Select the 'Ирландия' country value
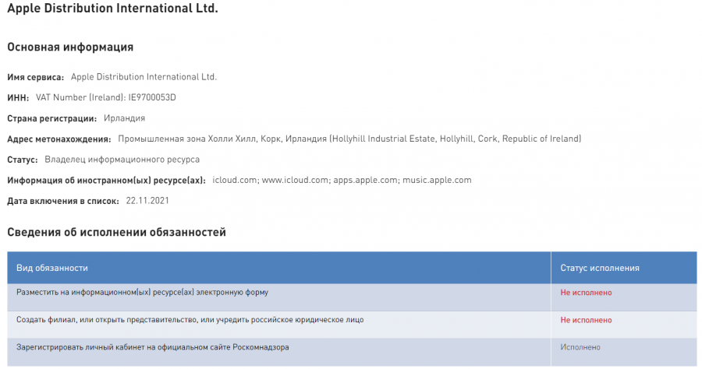This screenshot has height=369, width=702. (125, 118)
